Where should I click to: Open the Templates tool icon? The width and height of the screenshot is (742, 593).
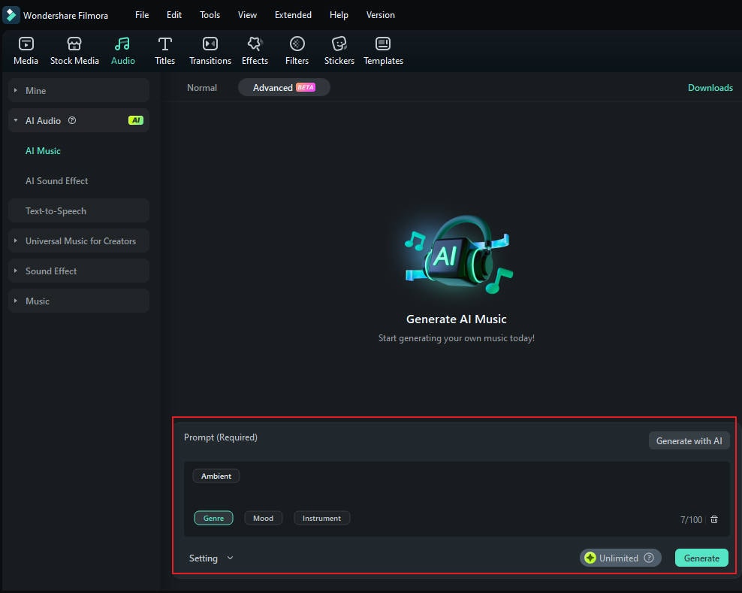pyautogui.click(x=383, y=44)
